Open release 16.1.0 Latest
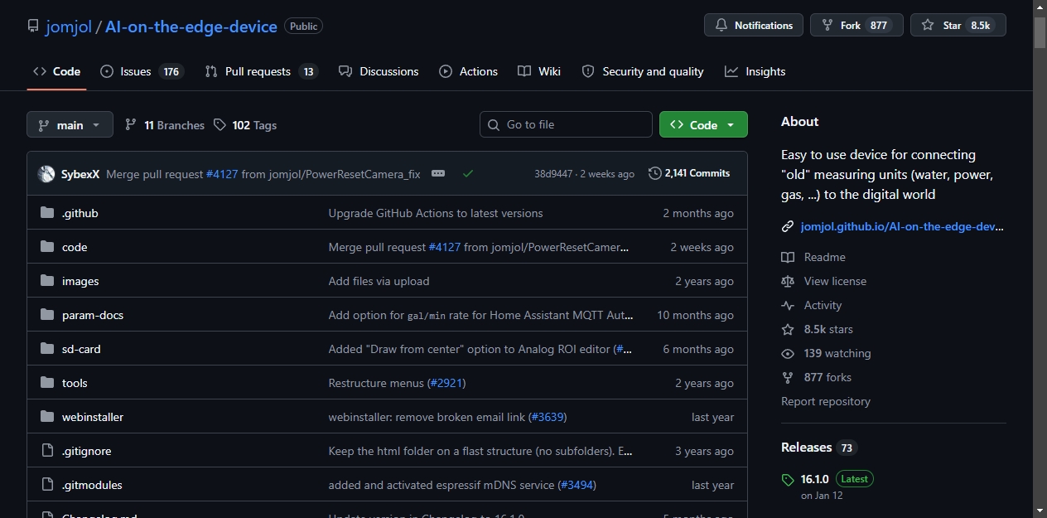The image size is (1047, 518). [x=837, y=479]
